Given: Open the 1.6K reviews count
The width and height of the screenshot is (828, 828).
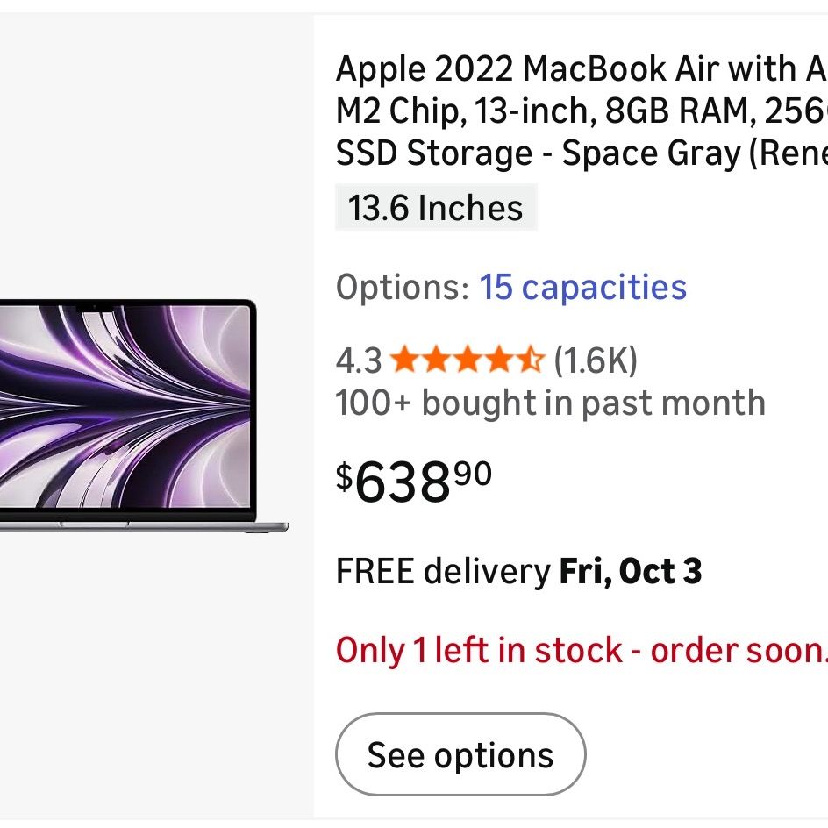Looking at the screenshot, I should (595, 360).
